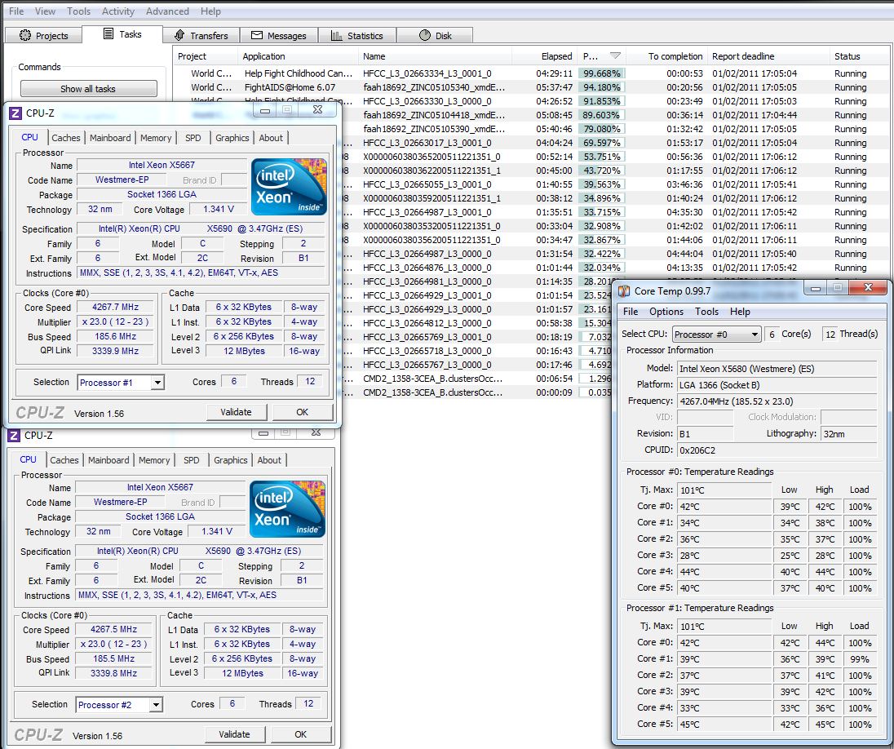Switch to Memory tab in bottom CPU-Z
The image size is (894, 749).
point(154,460)
